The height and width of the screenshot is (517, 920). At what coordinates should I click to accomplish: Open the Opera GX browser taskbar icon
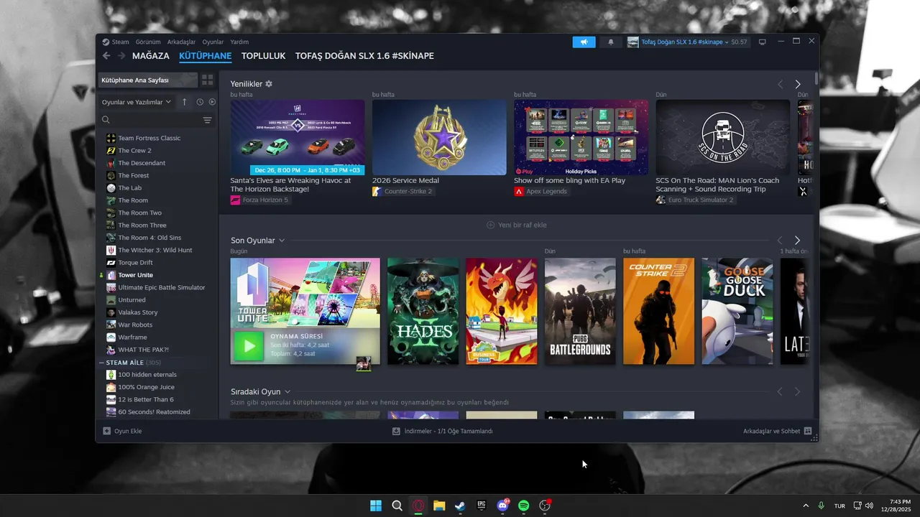pyautogui.click(x=418, y=506)
